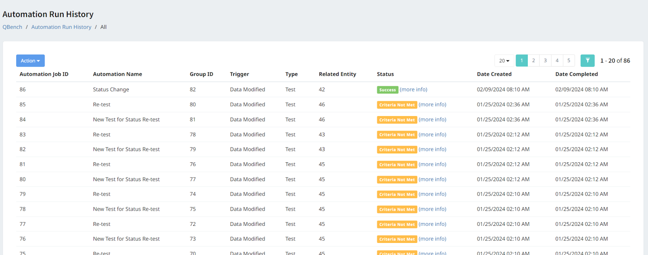This screenshot has width=648, height=255.
Task: Open more info for job 84
Action: [x=433, y=119]
